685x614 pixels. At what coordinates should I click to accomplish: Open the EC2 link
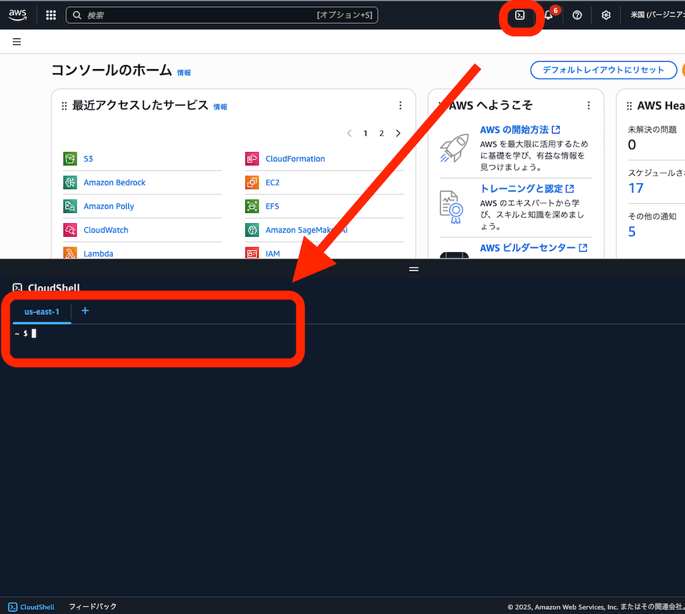(273, 182)
